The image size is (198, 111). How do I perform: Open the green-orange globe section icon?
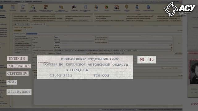[106, 7]
